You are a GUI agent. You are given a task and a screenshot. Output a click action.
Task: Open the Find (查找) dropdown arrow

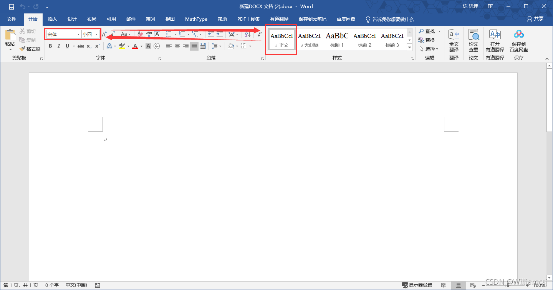pyautogui.click(x=440, y=31)
